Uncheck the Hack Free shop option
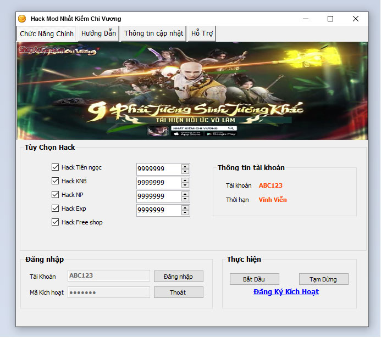The width and height of the screenshot is (381, 338). click(x=55, y=222)
